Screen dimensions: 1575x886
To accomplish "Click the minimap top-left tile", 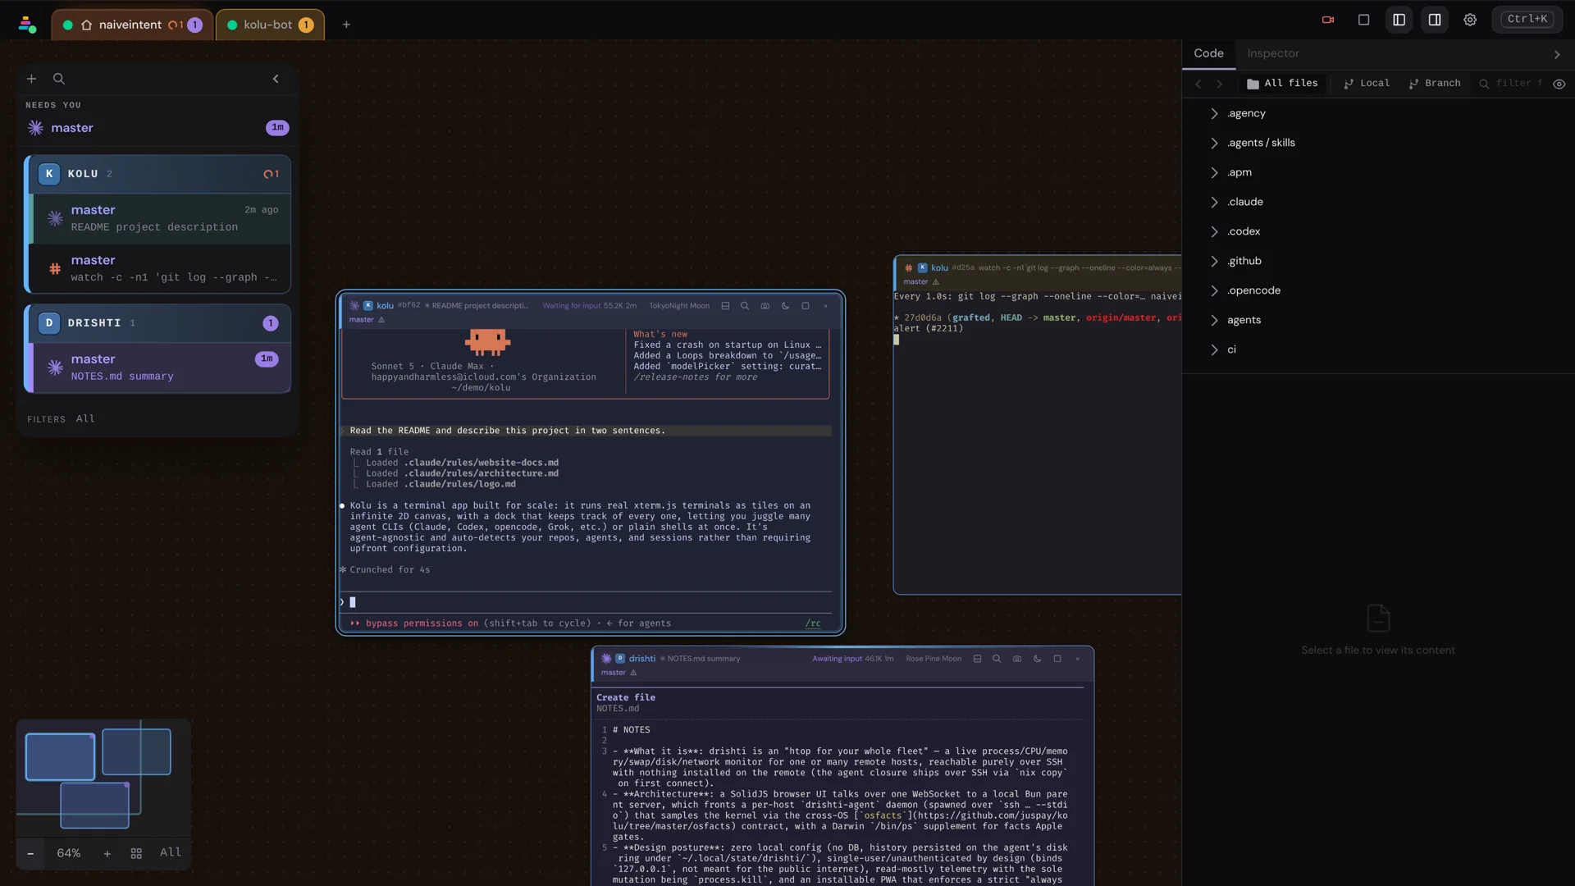I will point(60,756).
